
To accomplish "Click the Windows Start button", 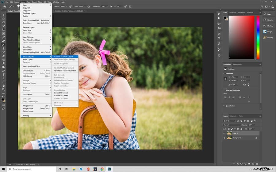I will (x=3, y=169).
